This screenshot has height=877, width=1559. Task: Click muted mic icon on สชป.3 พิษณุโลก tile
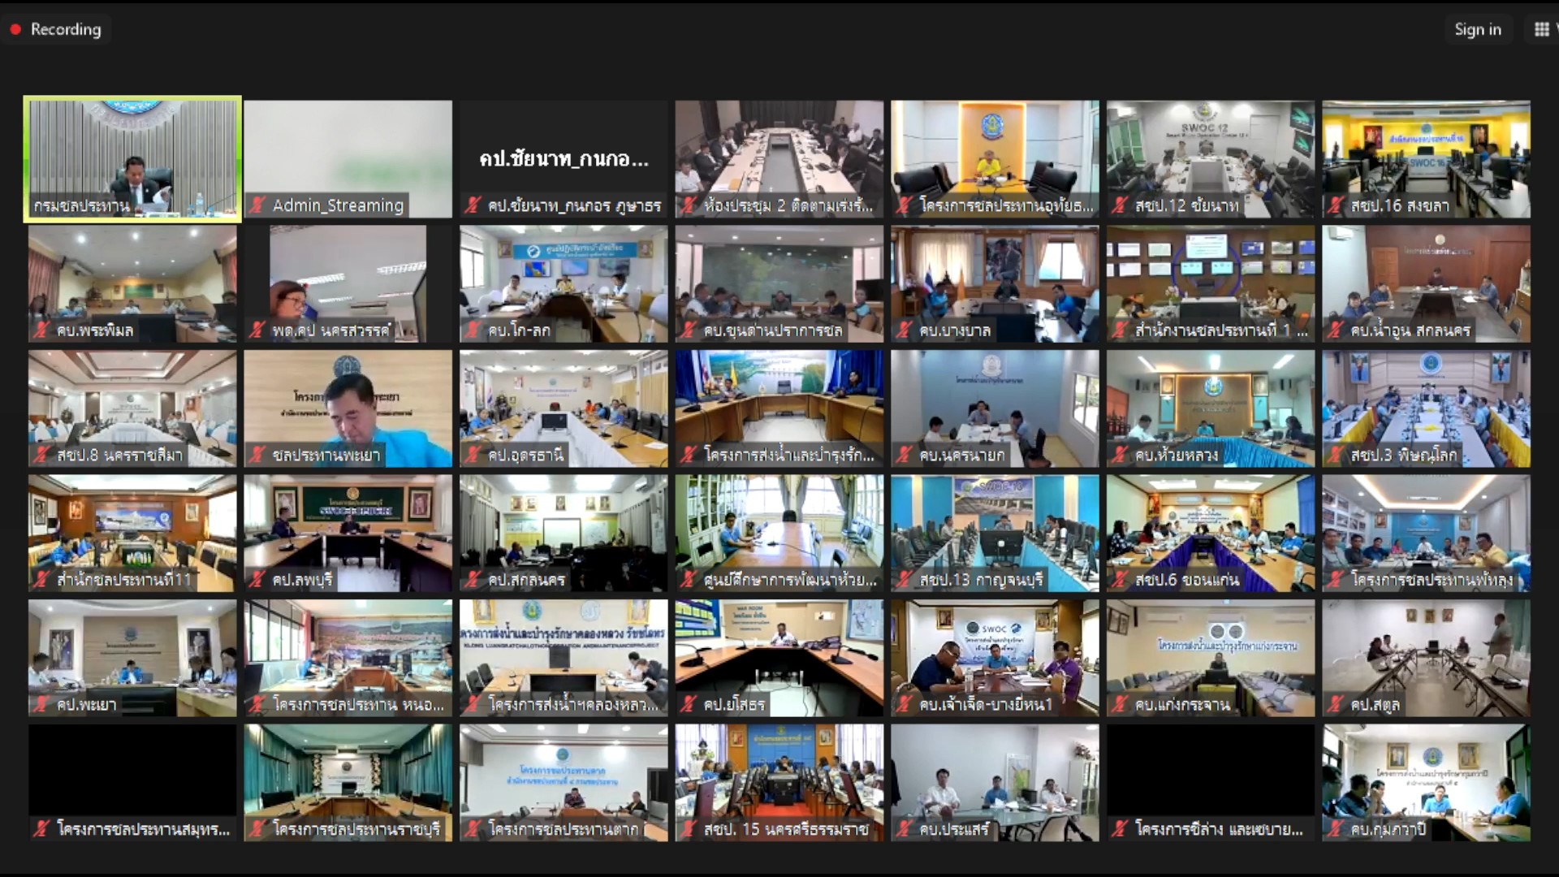[x=1336, y=456]
